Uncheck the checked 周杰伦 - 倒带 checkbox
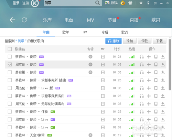 10,65
